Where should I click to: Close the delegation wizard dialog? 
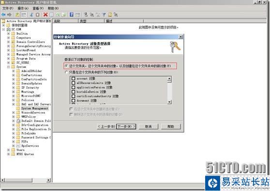pyautogui.click(x=180, y=37)
